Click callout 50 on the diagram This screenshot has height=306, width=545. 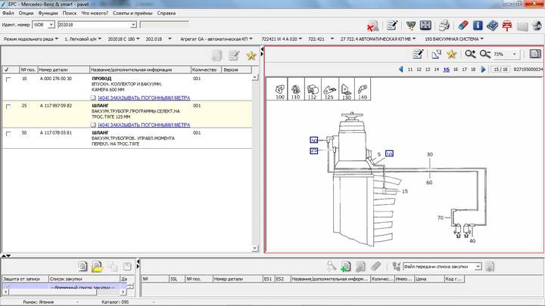pos(314,140)
